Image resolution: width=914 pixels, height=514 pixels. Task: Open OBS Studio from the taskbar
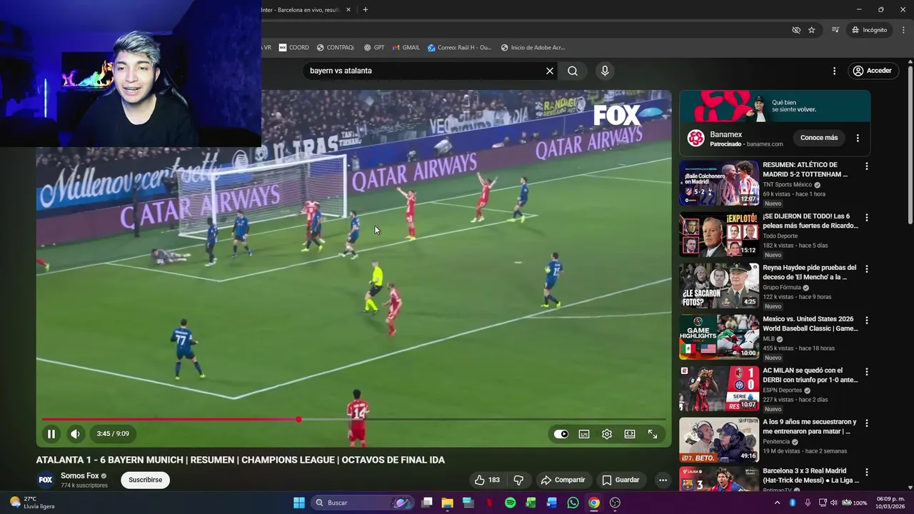tap(615, 503)
